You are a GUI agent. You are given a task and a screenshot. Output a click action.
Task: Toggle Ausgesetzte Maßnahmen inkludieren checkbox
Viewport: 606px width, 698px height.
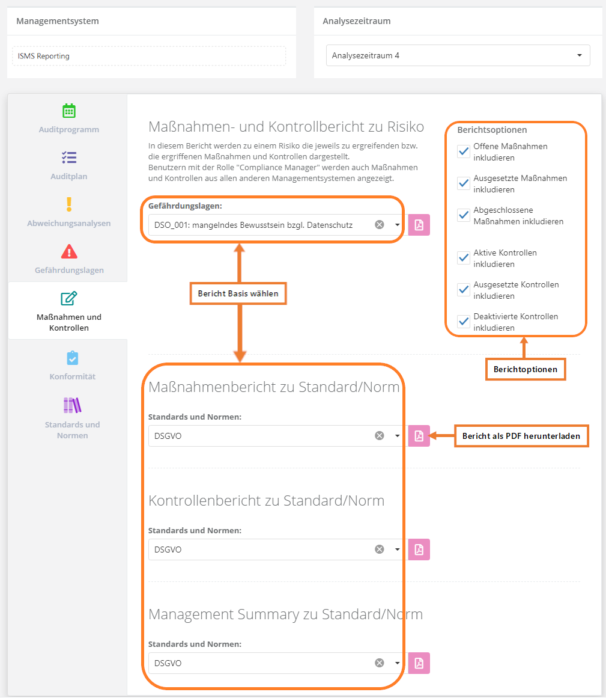[x=464, y=183]
